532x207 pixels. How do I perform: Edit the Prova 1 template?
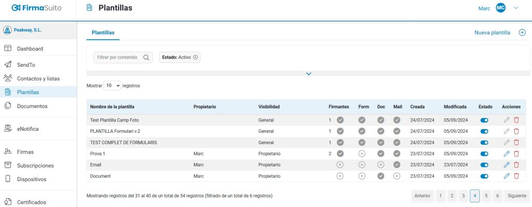pyautogui.click(x=507, y=154)
